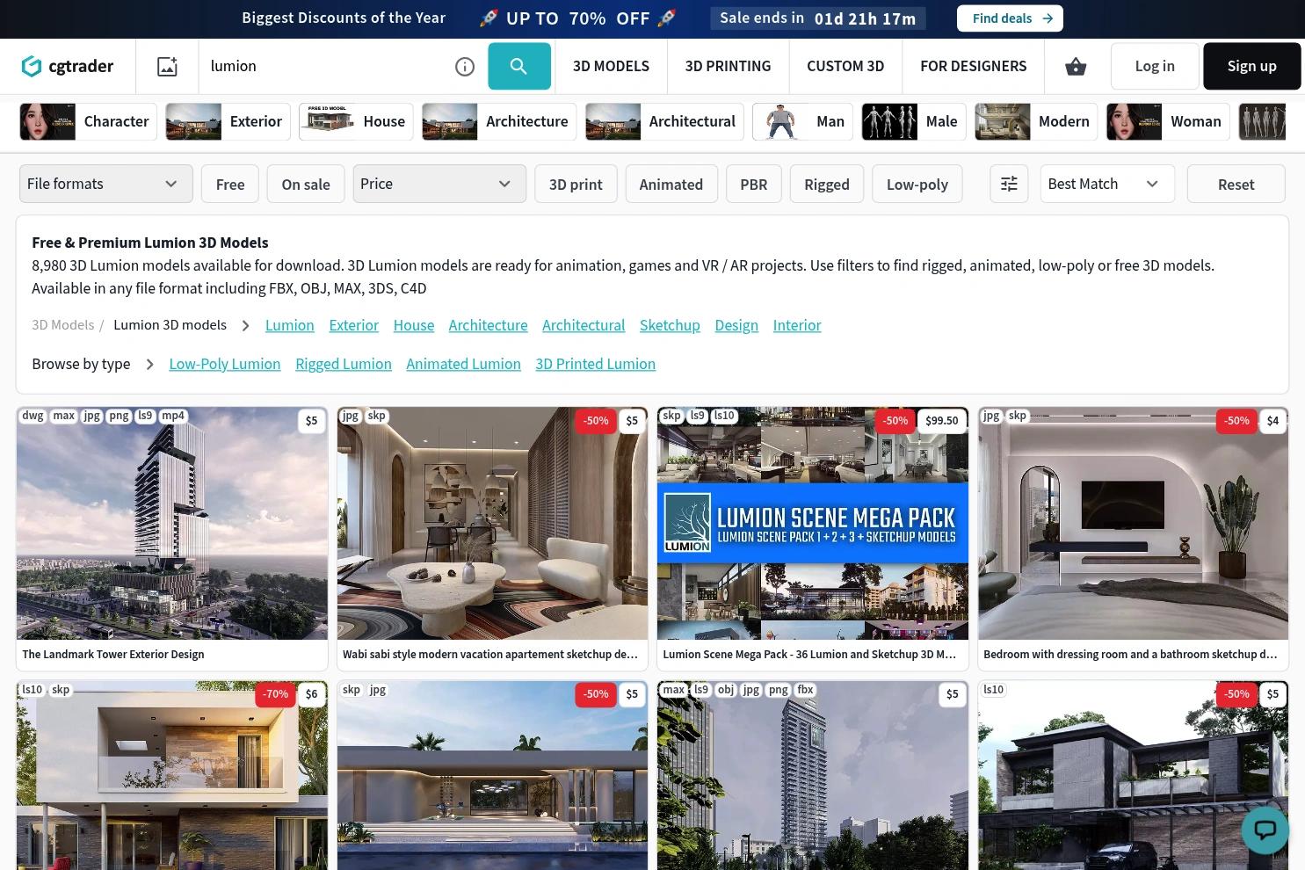Image resolution: width=1305 pixels, height=870 pixels.
Task: Open the Sketchup tag link
Action: (x=670, y=325)
